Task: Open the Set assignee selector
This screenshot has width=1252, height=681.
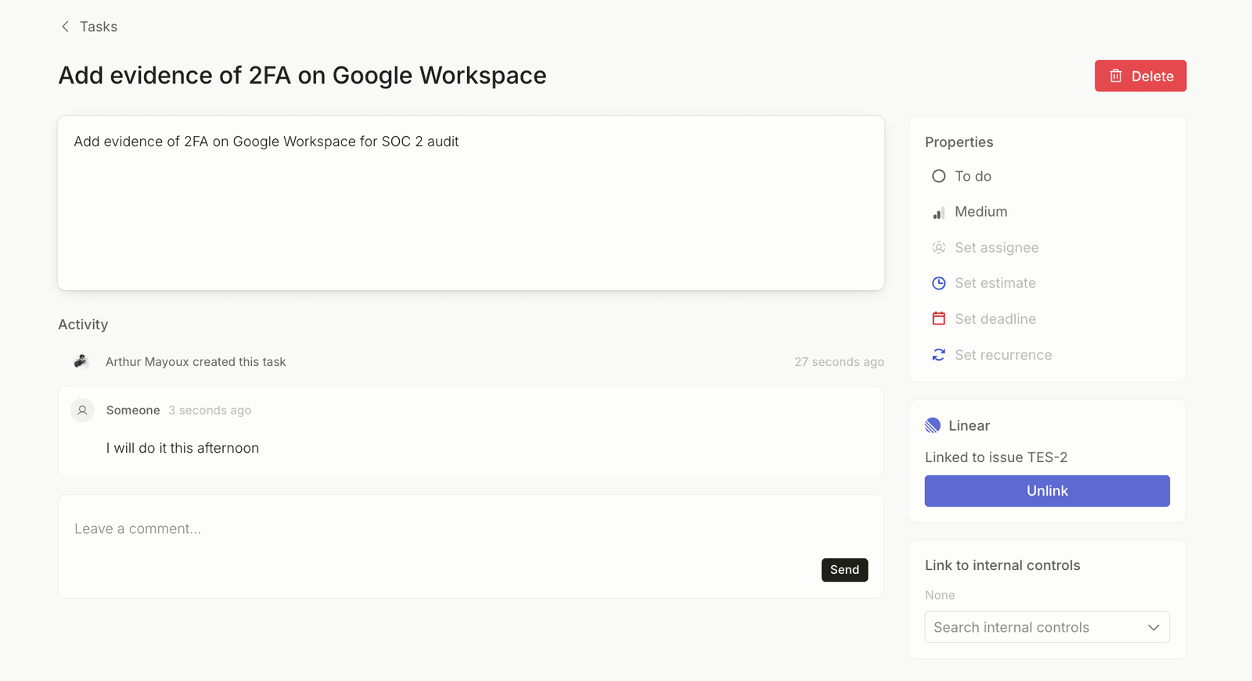Action: point(996,247)
